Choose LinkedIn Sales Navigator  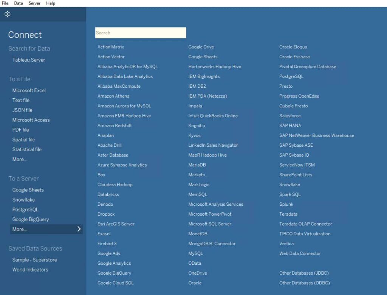pos(213,145)
